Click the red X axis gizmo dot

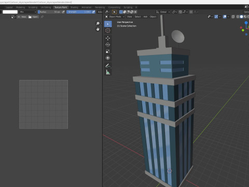tap(241, 28)
